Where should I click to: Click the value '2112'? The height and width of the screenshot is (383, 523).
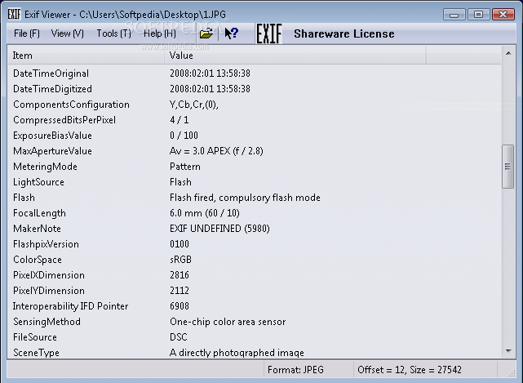tap(180, 291)
